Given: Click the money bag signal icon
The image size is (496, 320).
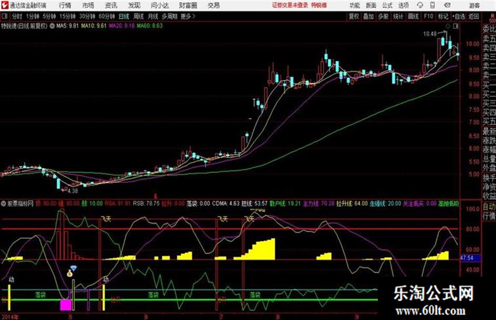Looking at the screenshot, I should point(70,273).
